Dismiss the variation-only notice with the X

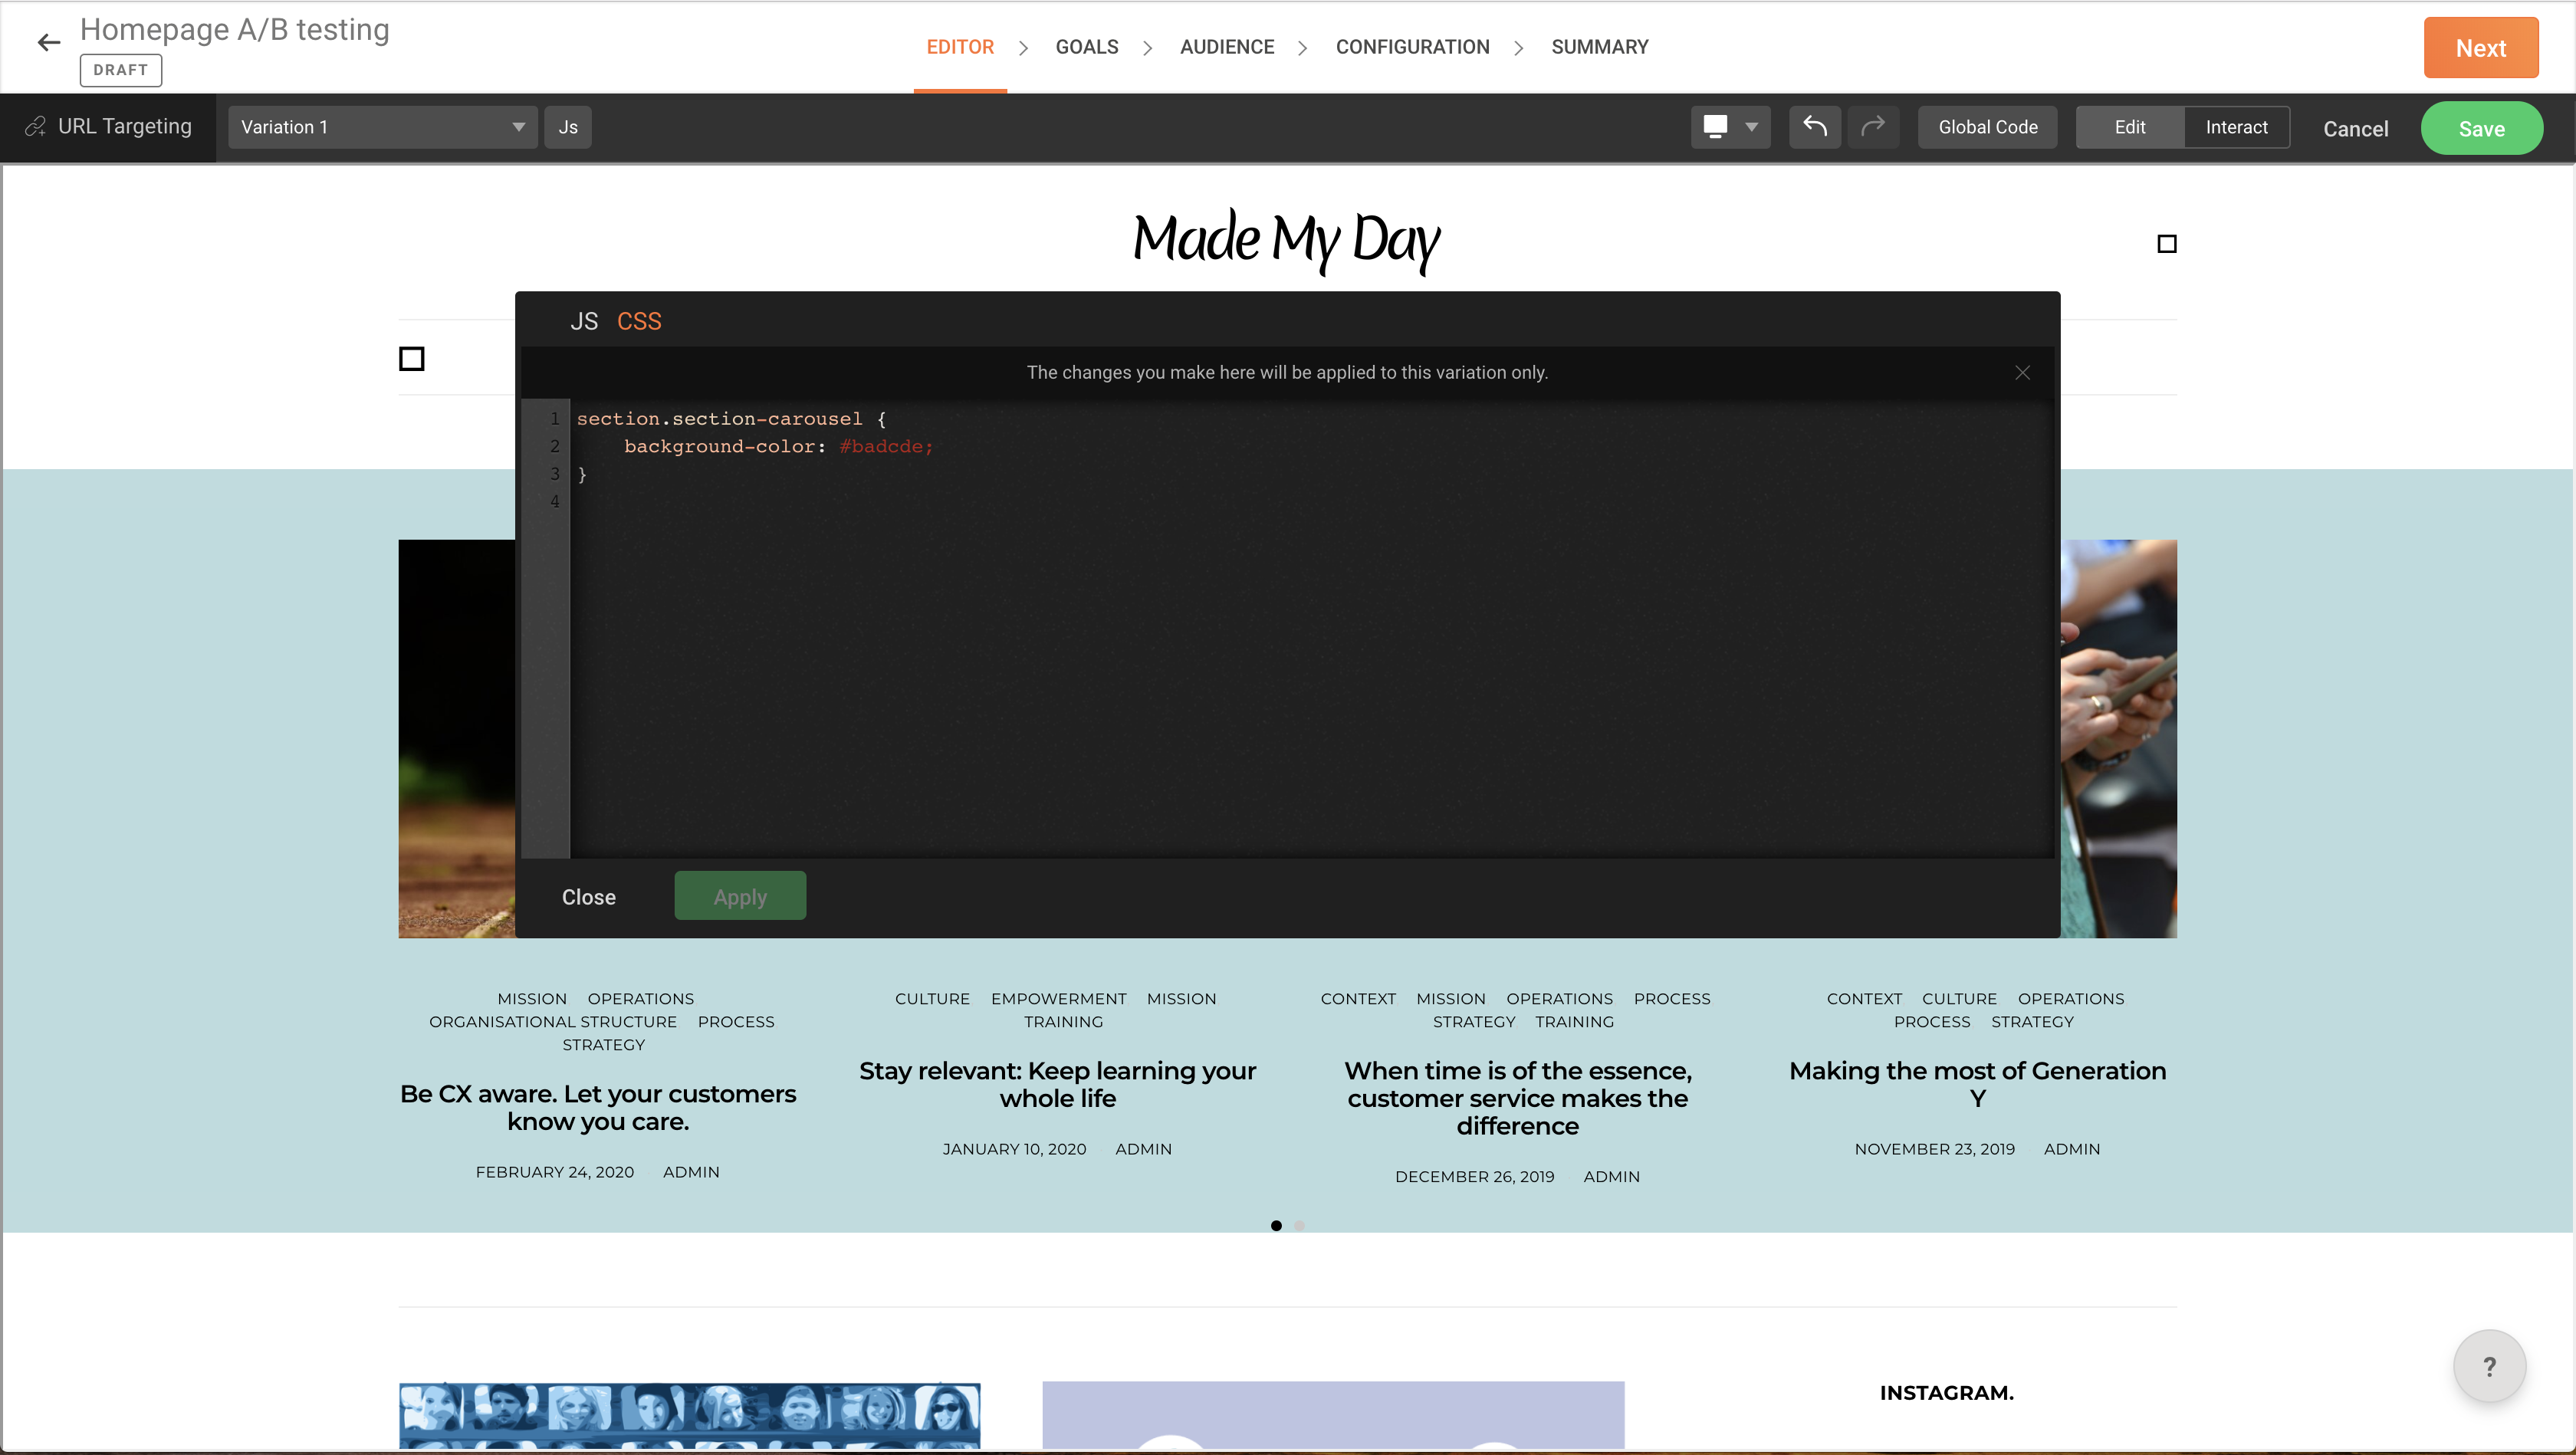point(2022,372)
